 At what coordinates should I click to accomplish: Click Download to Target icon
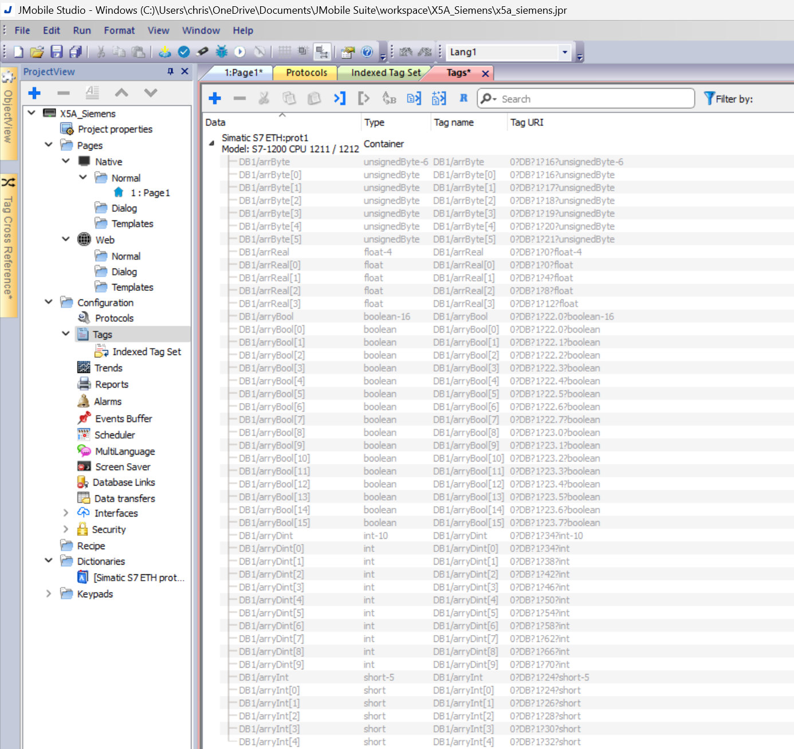click(164, 52)
